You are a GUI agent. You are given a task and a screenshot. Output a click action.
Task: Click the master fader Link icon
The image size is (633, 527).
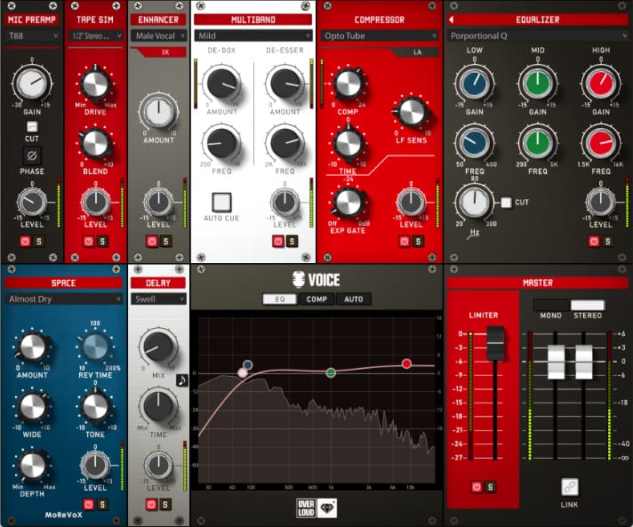click(x=570, y=487)
